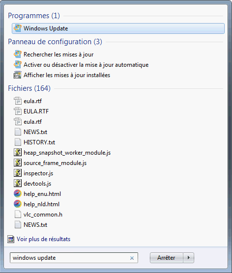Click the inspector.js script icon
The image size is (232, 273).
click(18, 173)
